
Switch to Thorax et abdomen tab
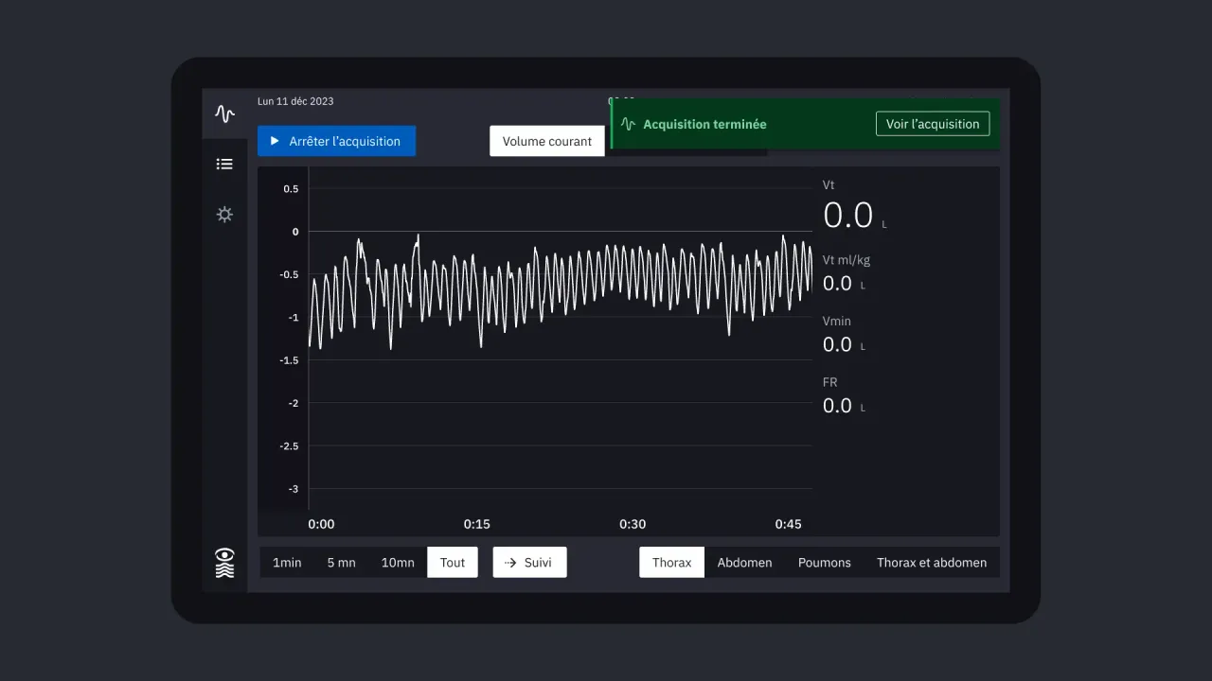click(x=931, y=563)
